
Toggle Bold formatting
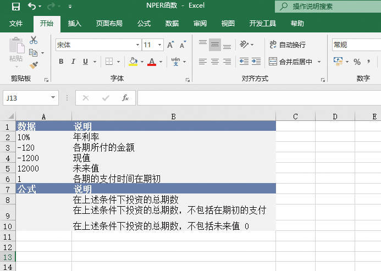click(62, 62)
